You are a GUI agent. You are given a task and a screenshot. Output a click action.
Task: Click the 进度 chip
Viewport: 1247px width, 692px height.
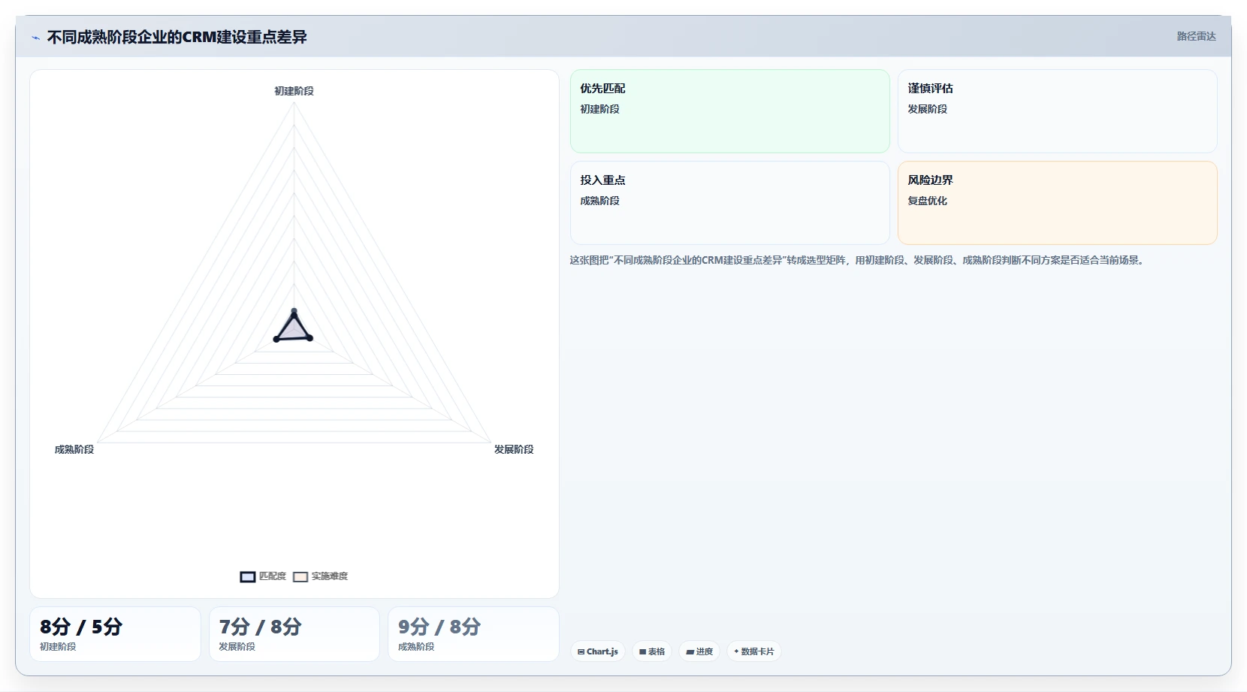click(x=699, y=651)
